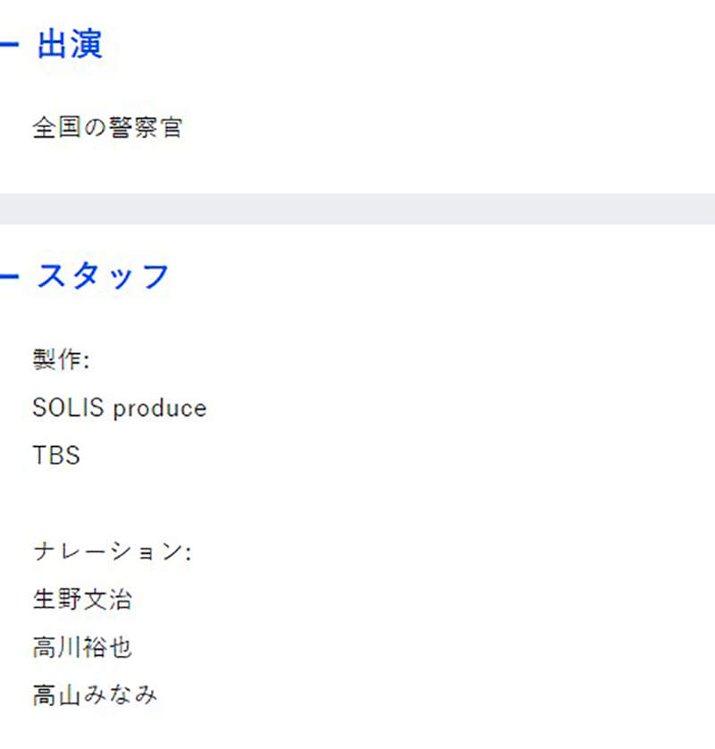Click the 出演 section heading
This screenshot has width=715, height=749.
point(70,45)
